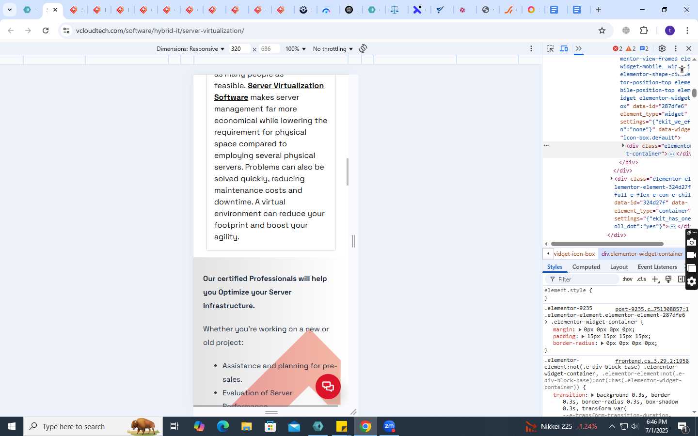Click the screenshot camera overlay icon
This screenshot has width=698, height=436.
tap(692, 242)
